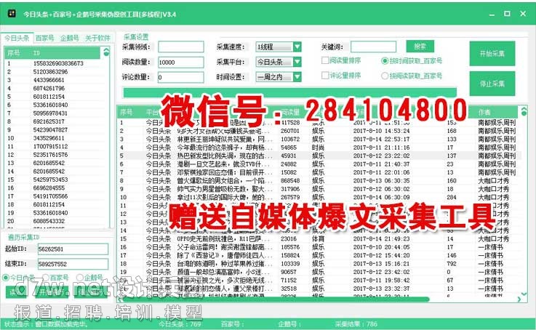Select result row titled 邓紫棋独家回应恋情
The width and height of the screenshot is (536, 330).
tap(318, 172)
